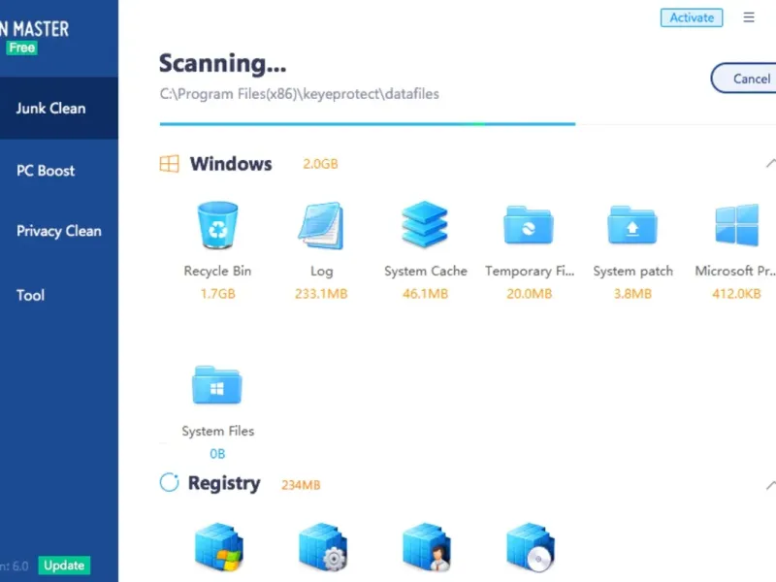The width and height of the screenshot is (776, 582).
Task: Click the version 6.0 text
Action: 15,566
